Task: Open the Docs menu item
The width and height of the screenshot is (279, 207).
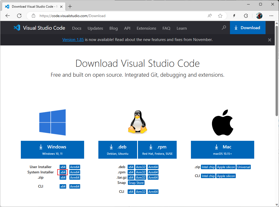Action: (76, 28)
